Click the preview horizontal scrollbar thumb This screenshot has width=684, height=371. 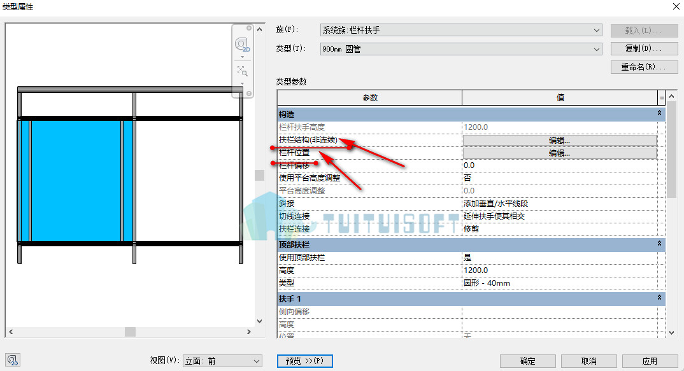tap(130, 332)
